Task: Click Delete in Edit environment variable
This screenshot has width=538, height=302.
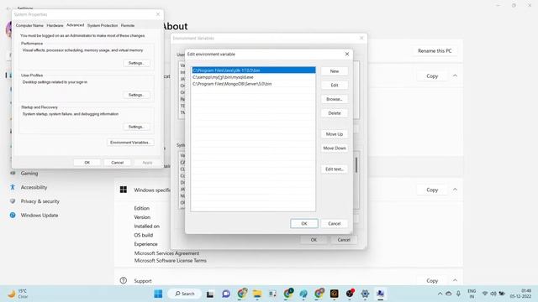Action: pyautogui.click(x=335, y=113)
